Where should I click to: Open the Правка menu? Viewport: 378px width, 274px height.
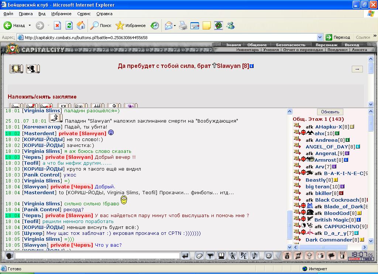coord(26,14)
